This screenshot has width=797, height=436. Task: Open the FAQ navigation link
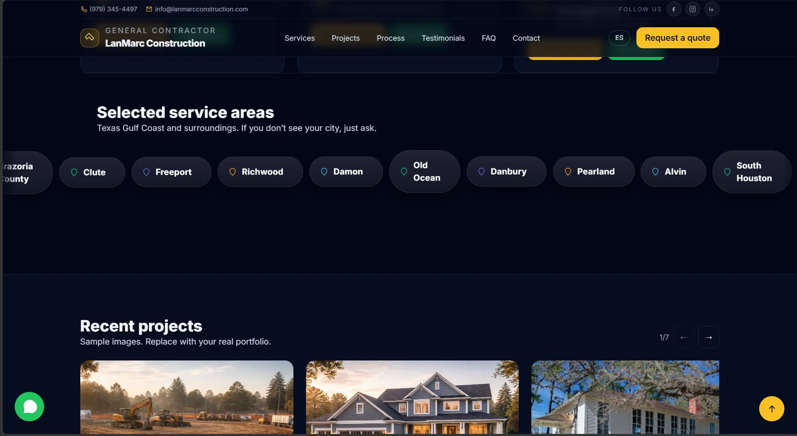coord(488,38)
